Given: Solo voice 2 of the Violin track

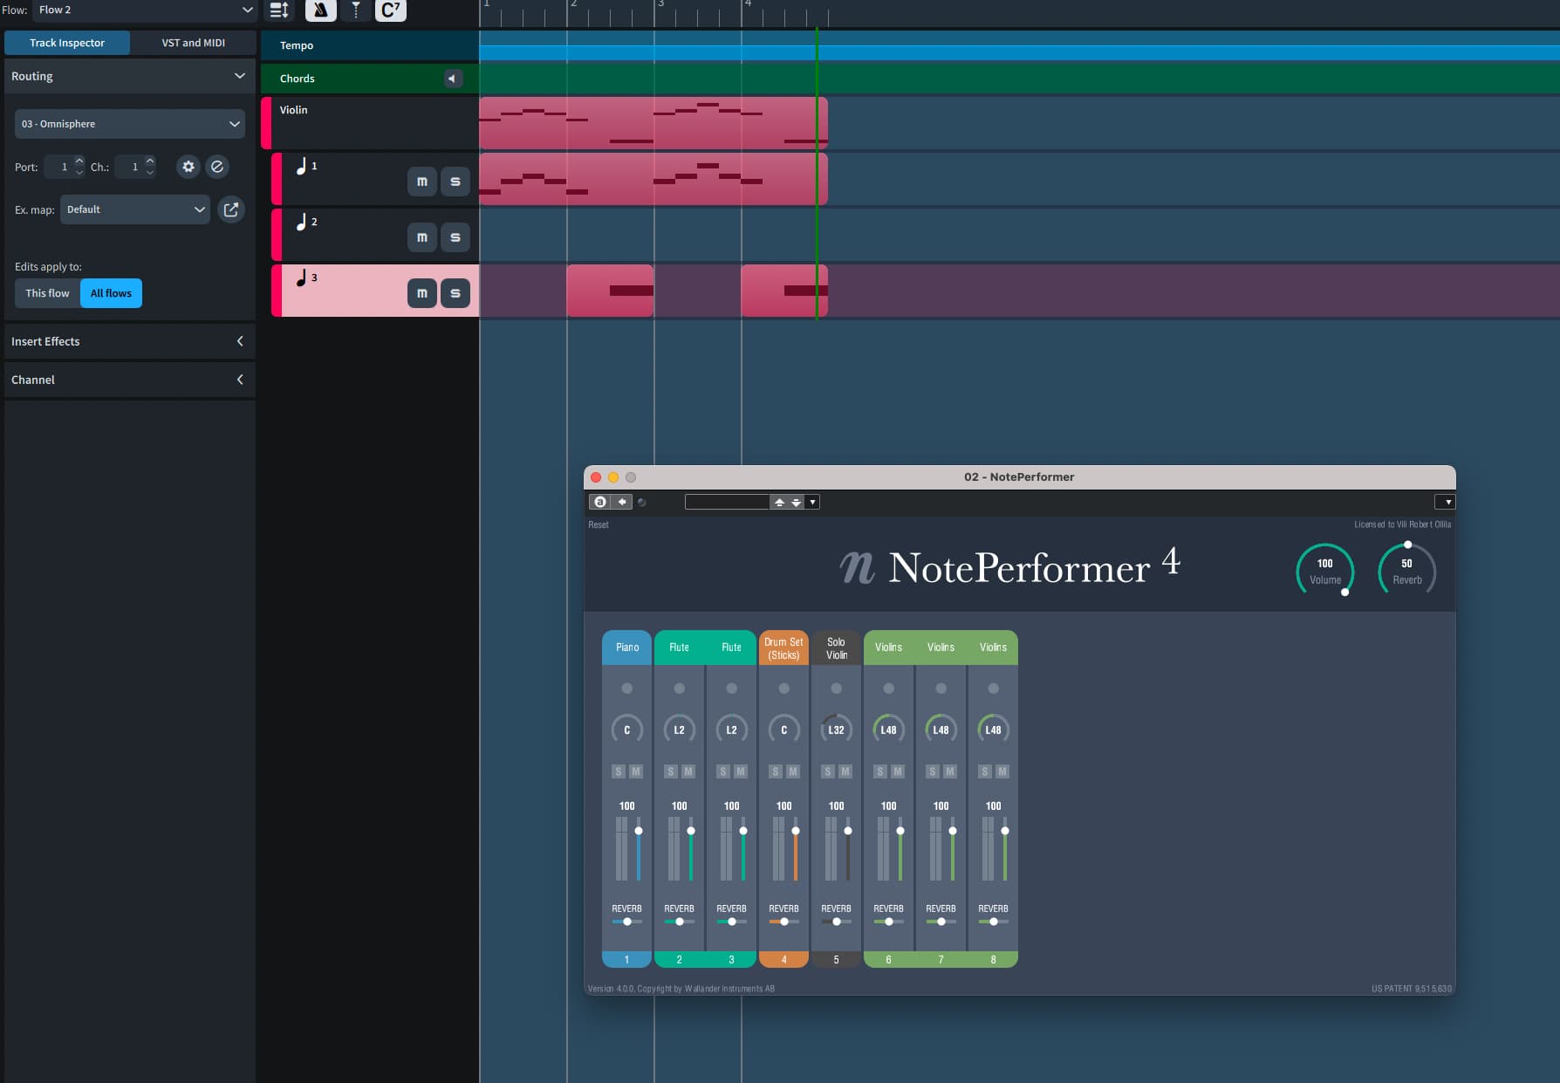Looking at the screenshot, I should (x=455, y=237).
